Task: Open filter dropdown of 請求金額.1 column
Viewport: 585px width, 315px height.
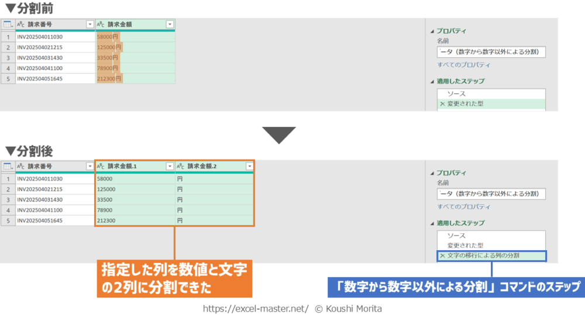Action: 170,166
